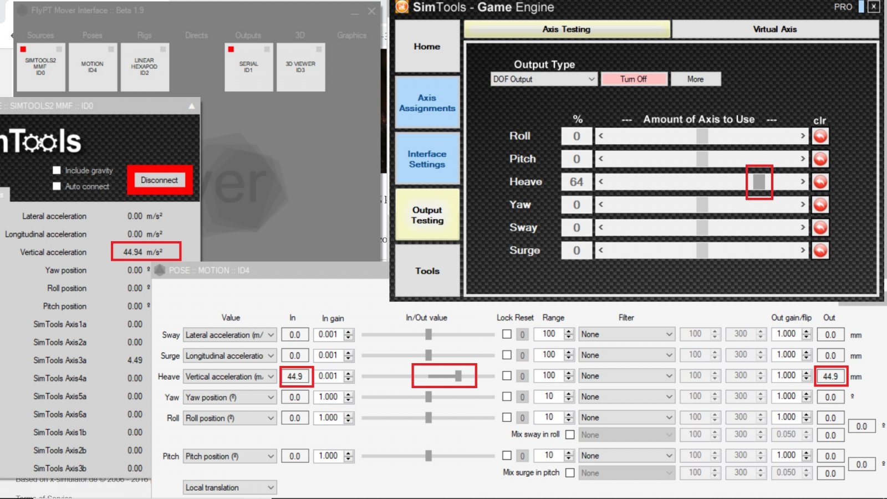Tick the Lock checkbox in the Yaw row
The width and height of the screenshot is (887, 499).
coord(507,396)
